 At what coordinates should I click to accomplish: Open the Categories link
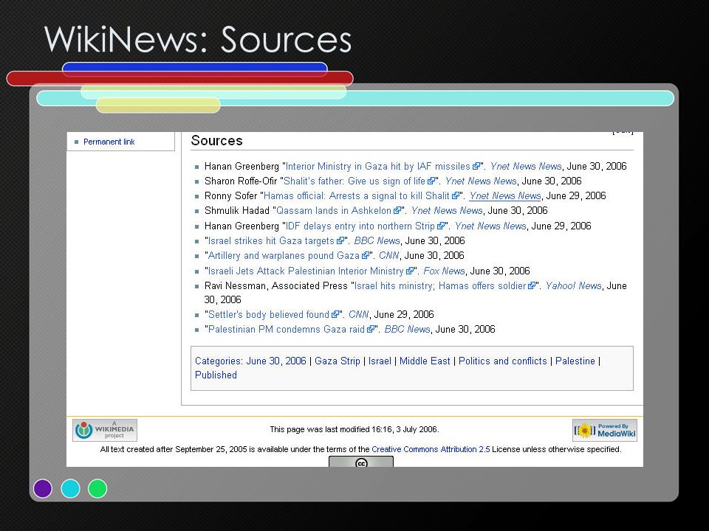click(x=218, y=361)
